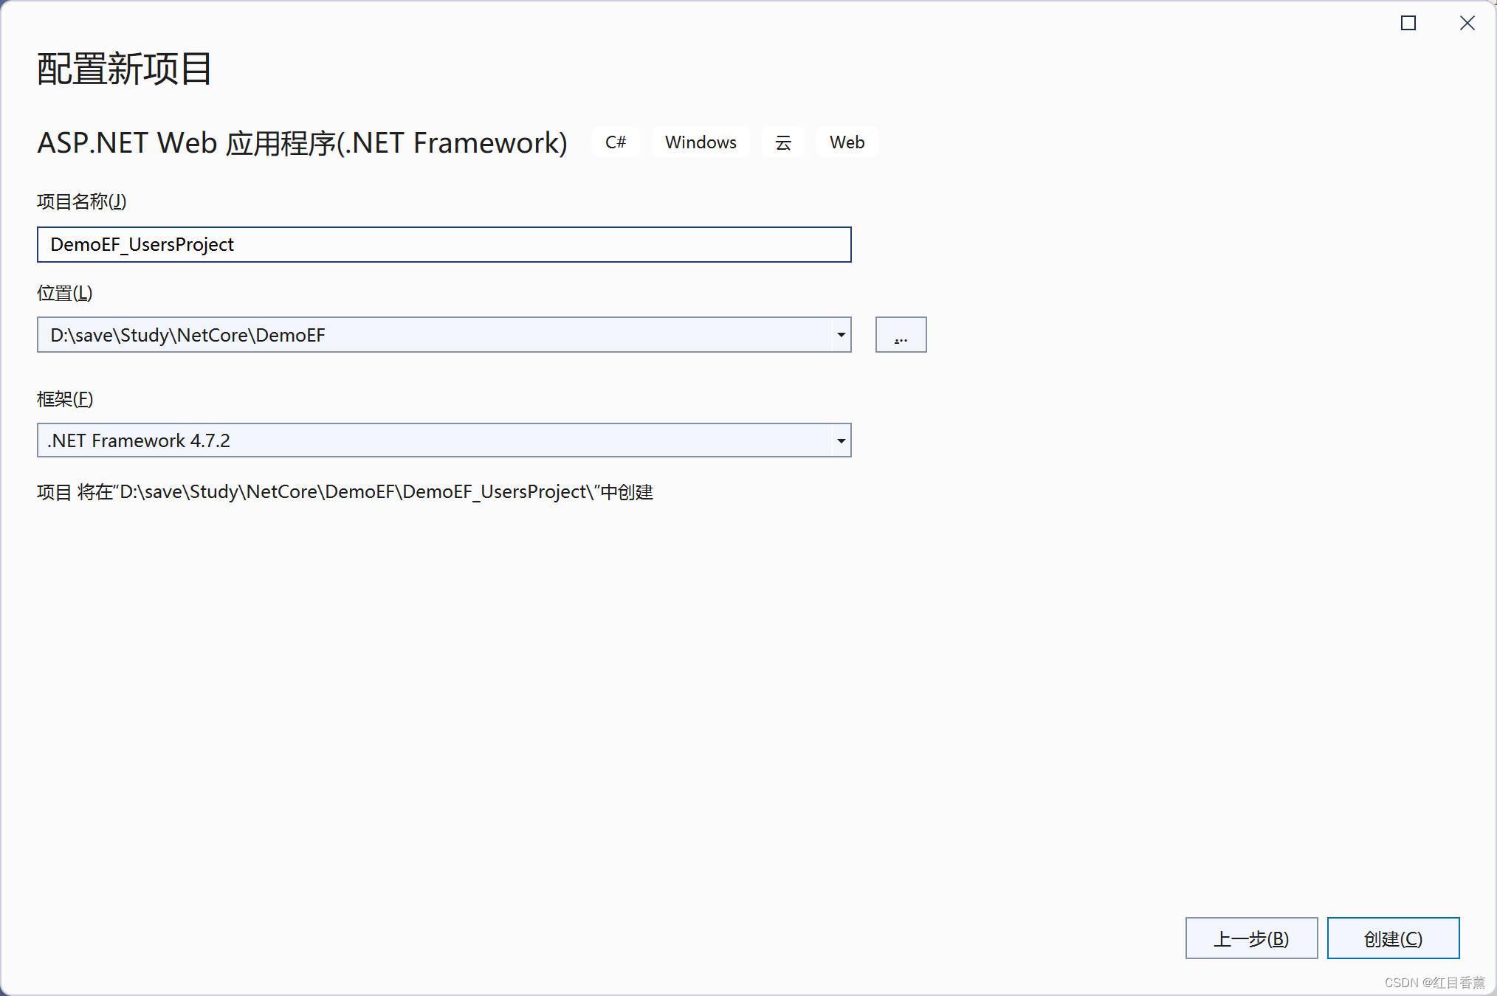
Task: Expand the .NET Framework version dropdown
Action: tap(841, 441)
